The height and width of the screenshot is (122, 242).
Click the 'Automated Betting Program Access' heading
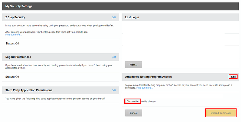tap(148, 77)
